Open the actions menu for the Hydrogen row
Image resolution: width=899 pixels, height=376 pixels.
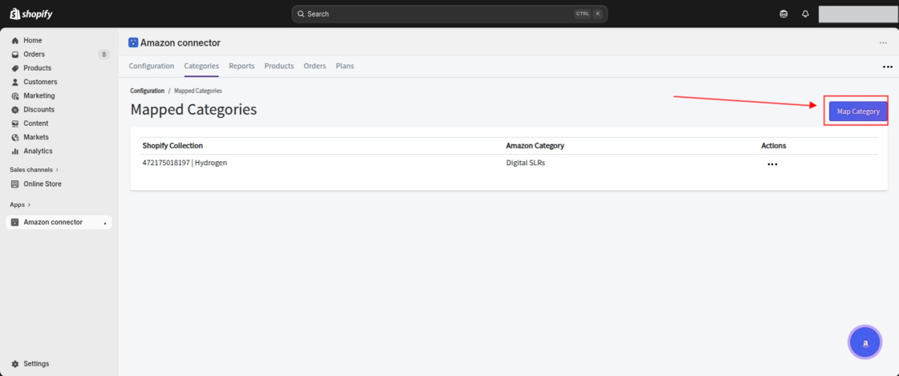coord(772,164)
